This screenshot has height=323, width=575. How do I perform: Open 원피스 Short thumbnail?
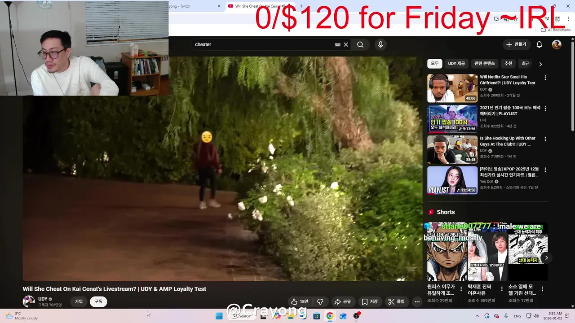(x=447, y=252)
